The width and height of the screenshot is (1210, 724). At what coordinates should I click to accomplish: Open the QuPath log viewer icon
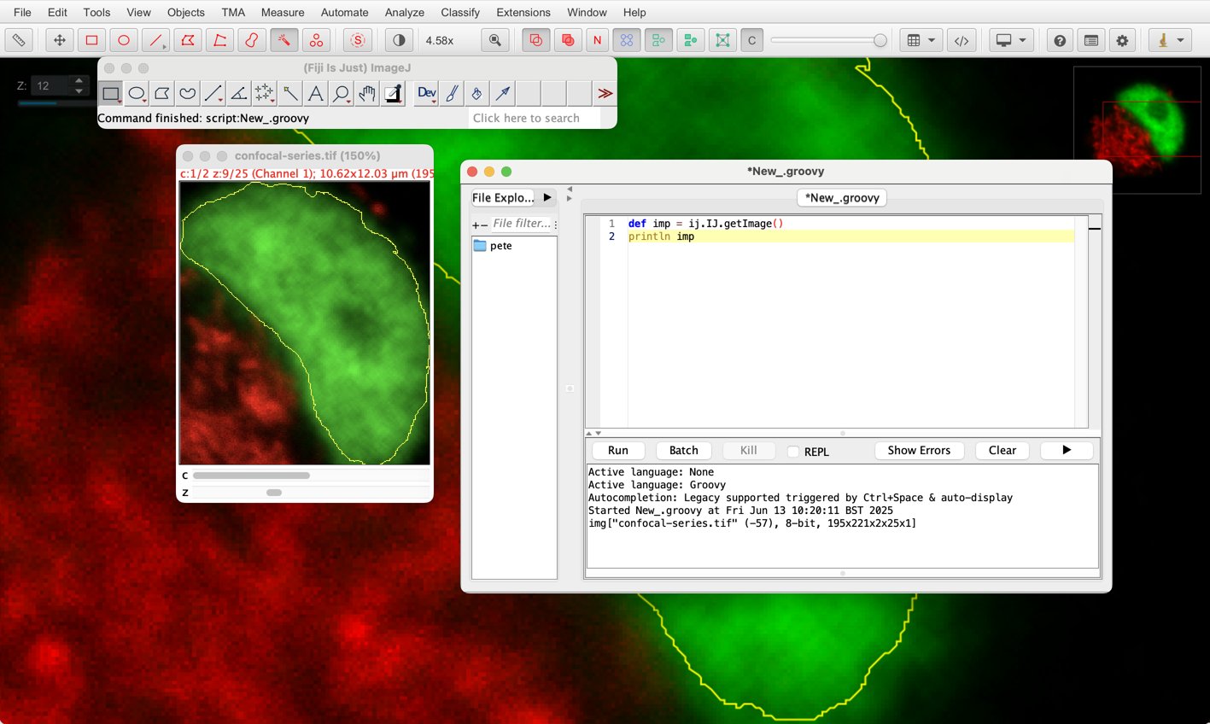pos(1090,40)
